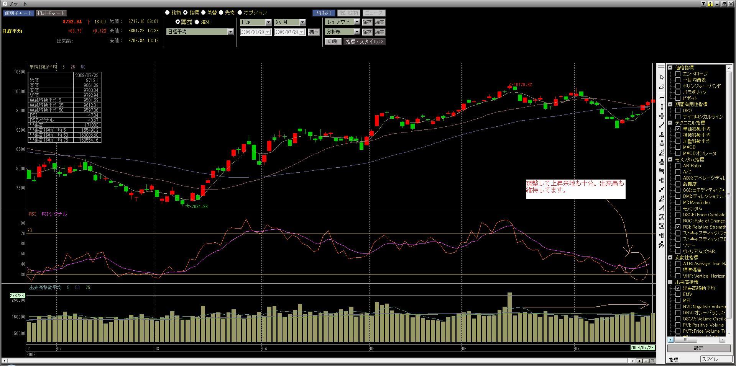This screenshot has width=736, height=366.
Task: Switch to the 相対チャート tab
Action: (51, 13)
